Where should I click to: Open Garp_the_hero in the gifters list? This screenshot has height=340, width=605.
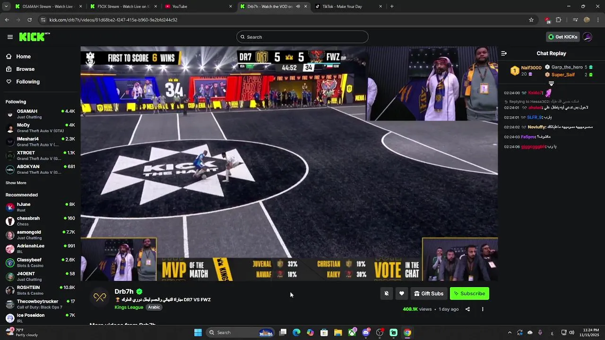pos(567,68)
